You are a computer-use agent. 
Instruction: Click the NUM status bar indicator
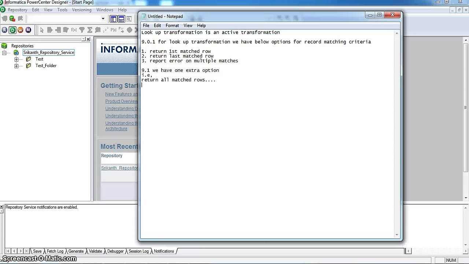451,260
